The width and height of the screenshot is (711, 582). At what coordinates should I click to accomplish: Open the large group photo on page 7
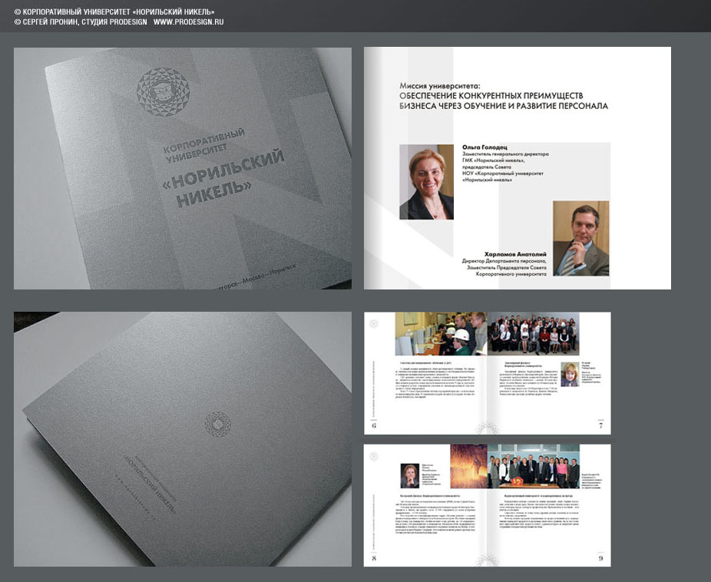point(533,333)
